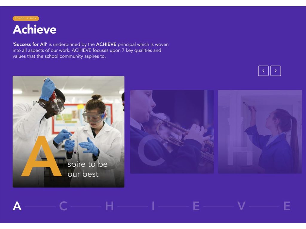The height and width of the screenshot is (229, 306).
Task: Click the bold ACHIEVE word in paragraph
Action: [x=106, y=44]
